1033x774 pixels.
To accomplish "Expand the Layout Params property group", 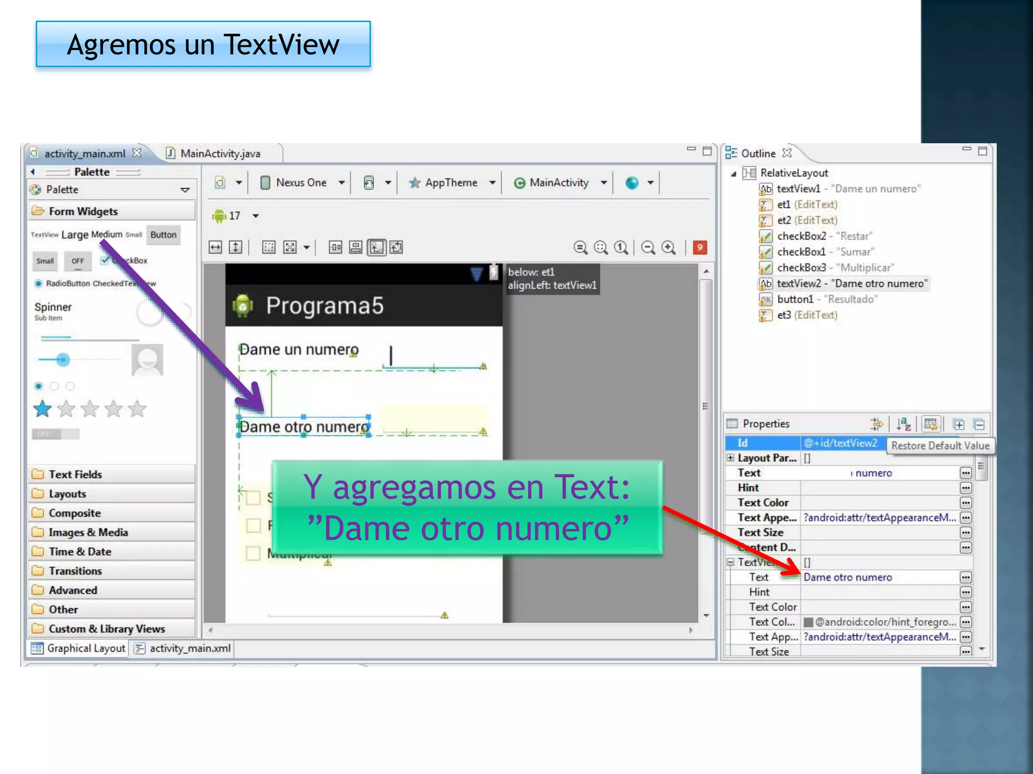I will tap(730, 458).
